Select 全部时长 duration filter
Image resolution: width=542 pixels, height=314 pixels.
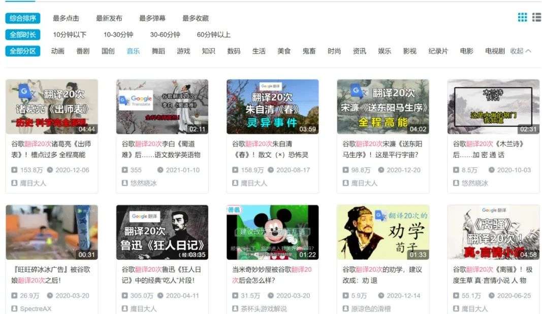23,34
